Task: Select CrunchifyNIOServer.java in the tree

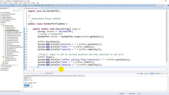Action: (x=12, y=39)
